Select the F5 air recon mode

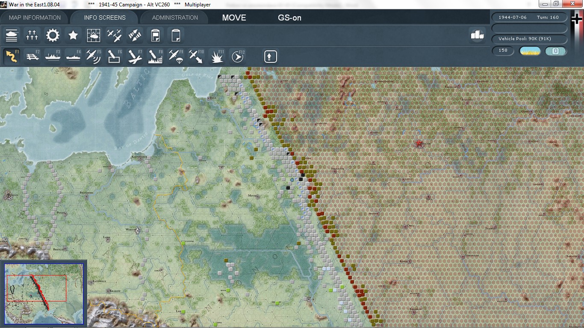point(94,56)
